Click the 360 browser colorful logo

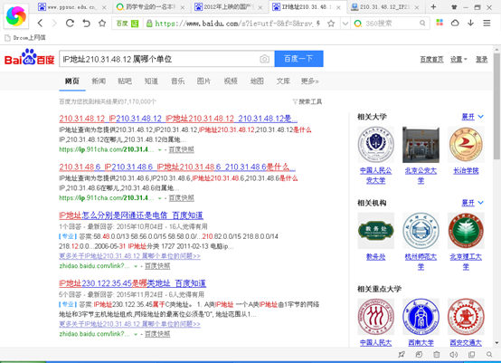pos(16,16)
